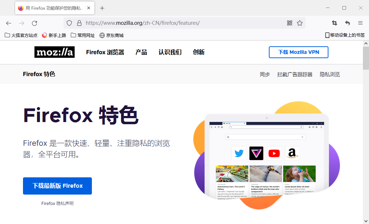Viewport: 369px width, 224px height.
Task: Open the 认识我们 dropdown menu
Action: coord(170,52)
